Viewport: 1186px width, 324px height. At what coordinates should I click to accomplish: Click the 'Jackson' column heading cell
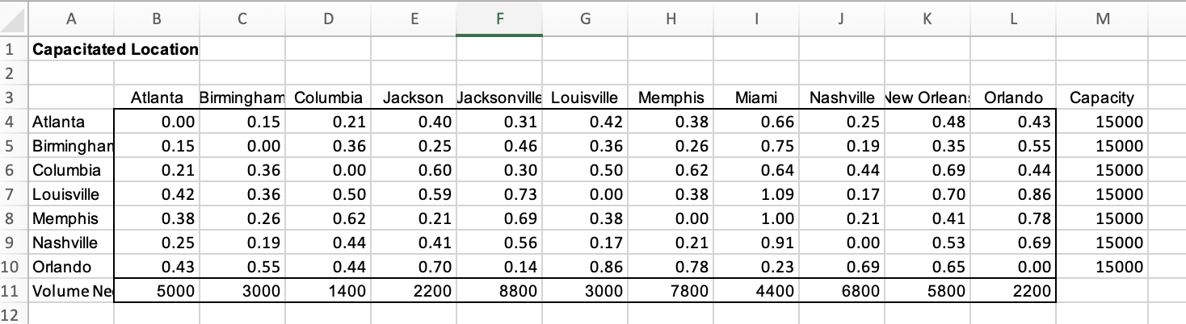click(x=413, y=98)
